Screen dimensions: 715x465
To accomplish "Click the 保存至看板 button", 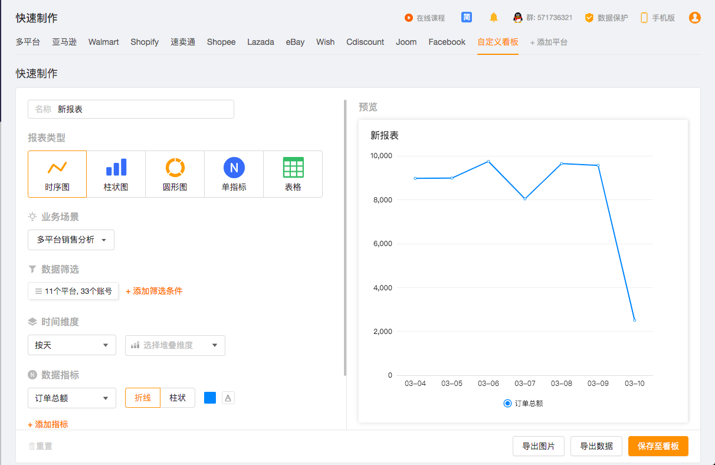I will tap(658, 446).
